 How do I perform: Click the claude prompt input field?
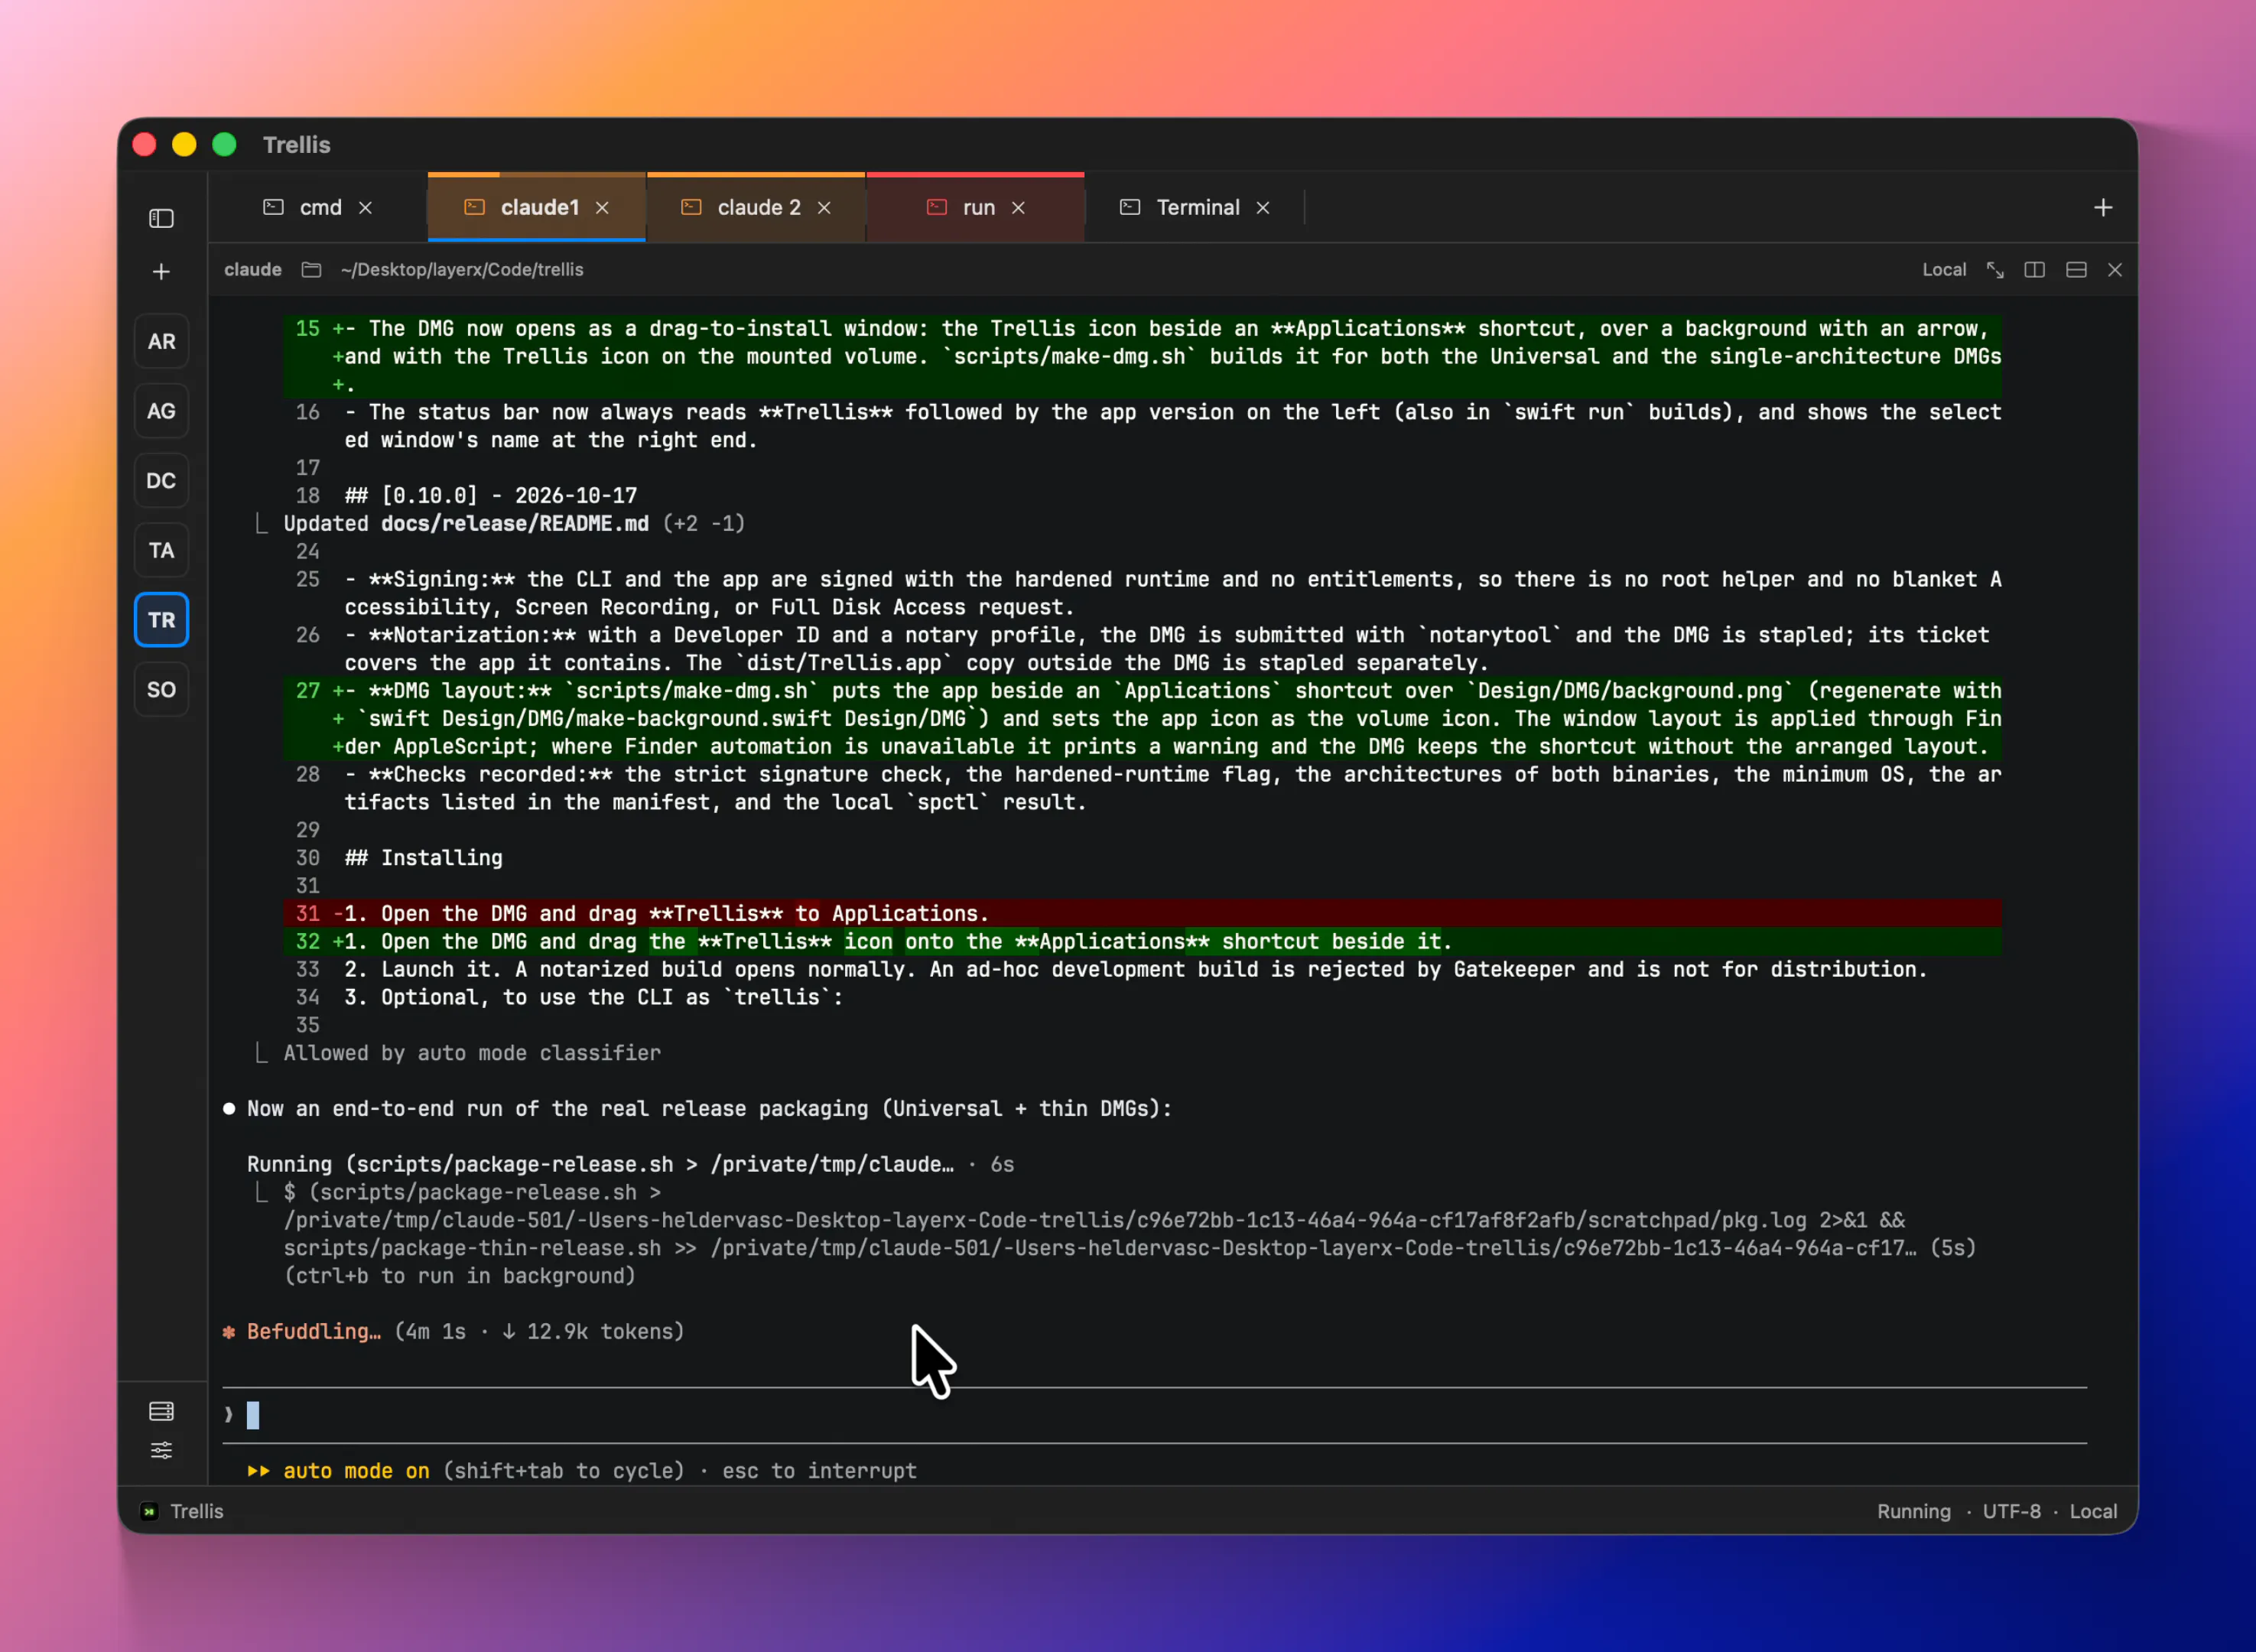(x=1154, y=1415)
